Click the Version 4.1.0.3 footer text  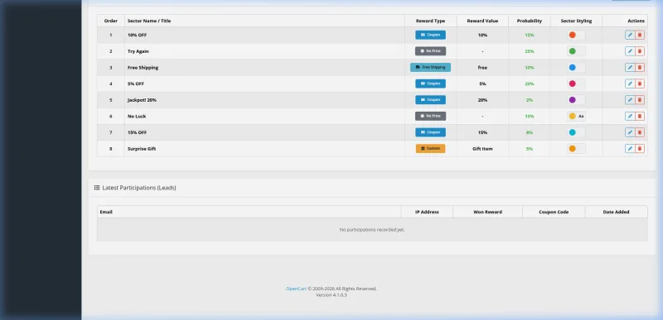coord(331,295)
